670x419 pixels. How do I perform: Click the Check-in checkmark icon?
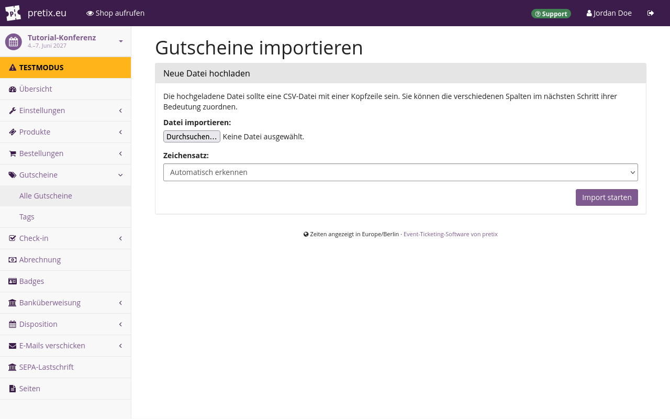(x=13, y=238)
